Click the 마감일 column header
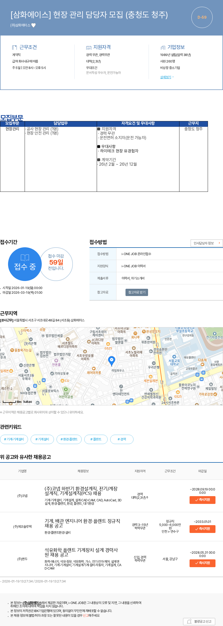Image resolution: width=223 pixels, height=626 pixels. (x=203, y=471)
